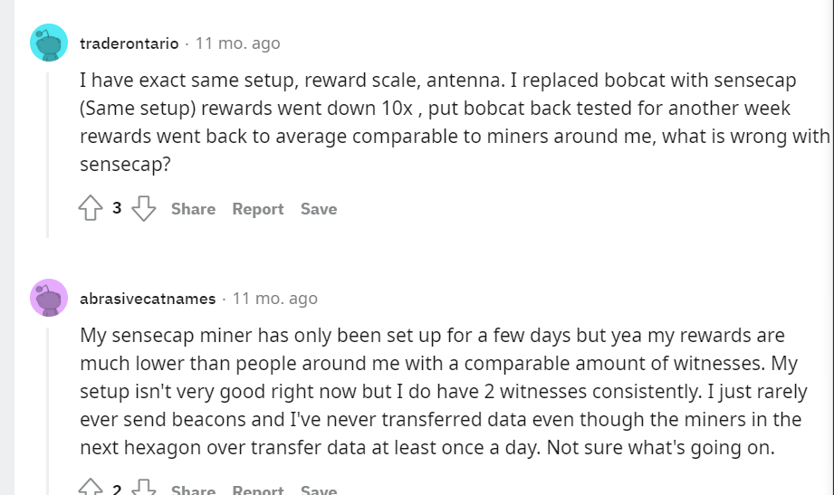Report traderontario's comment

pyautogui.click(x=258, y=209)
